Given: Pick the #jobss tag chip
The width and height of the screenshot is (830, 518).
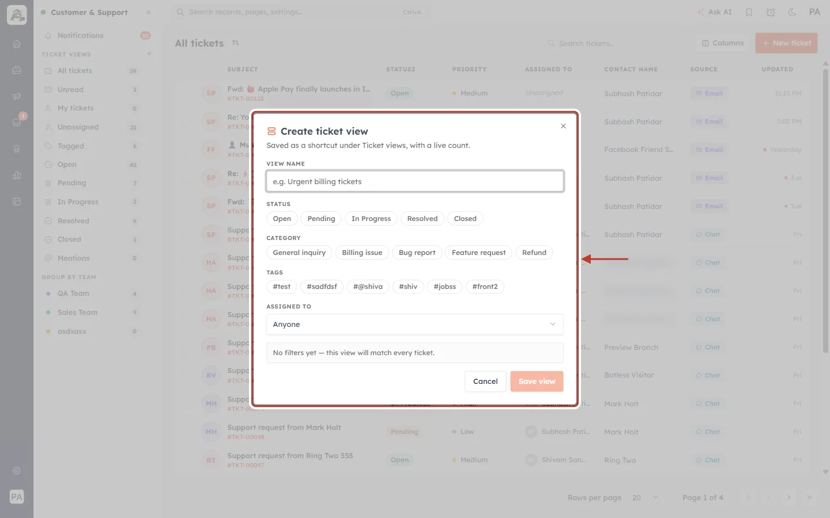Looking at the screenshot, I should point(444,287).
